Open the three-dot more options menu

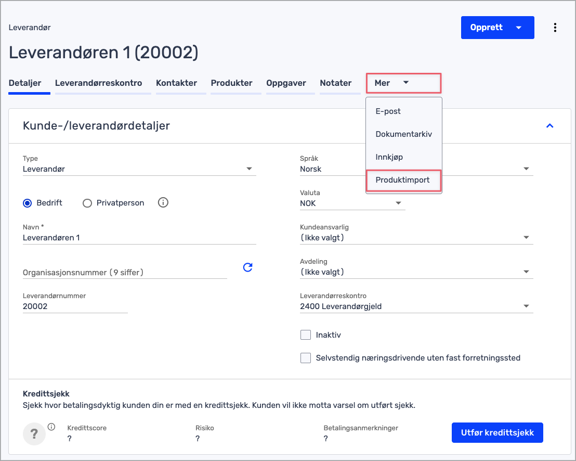(555, 28)
